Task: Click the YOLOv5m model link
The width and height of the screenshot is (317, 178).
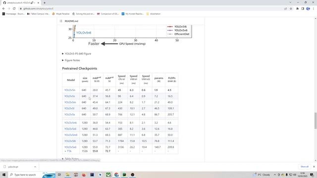Action: click(70, 102)
